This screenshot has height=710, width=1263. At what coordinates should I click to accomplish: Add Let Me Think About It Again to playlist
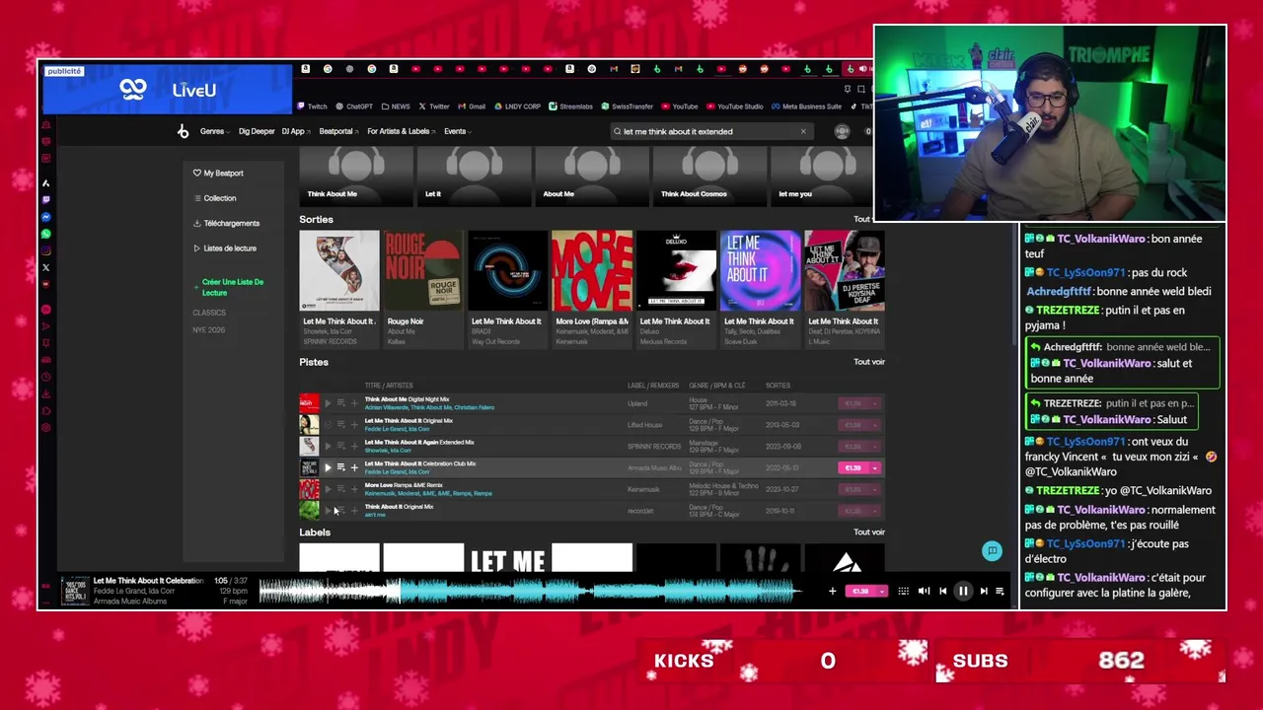[x=354, y=446]
